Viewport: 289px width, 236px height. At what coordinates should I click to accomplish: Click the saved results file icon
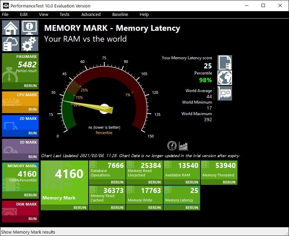pyautogui.click(x=225, y=63)
